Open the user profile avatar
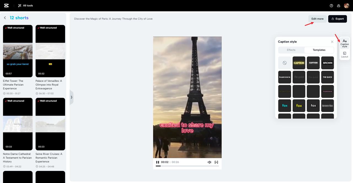Screen dimensions: 353x183 point(346,6)
